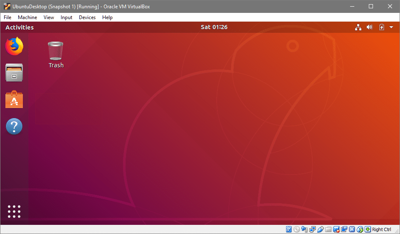Click the keyboard capture green arrow icon
400x234 pixels.
pyautogui.click(x=368, y=229)
